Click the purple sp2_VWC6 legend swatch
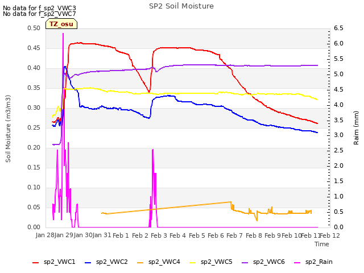 coord(245,263)
